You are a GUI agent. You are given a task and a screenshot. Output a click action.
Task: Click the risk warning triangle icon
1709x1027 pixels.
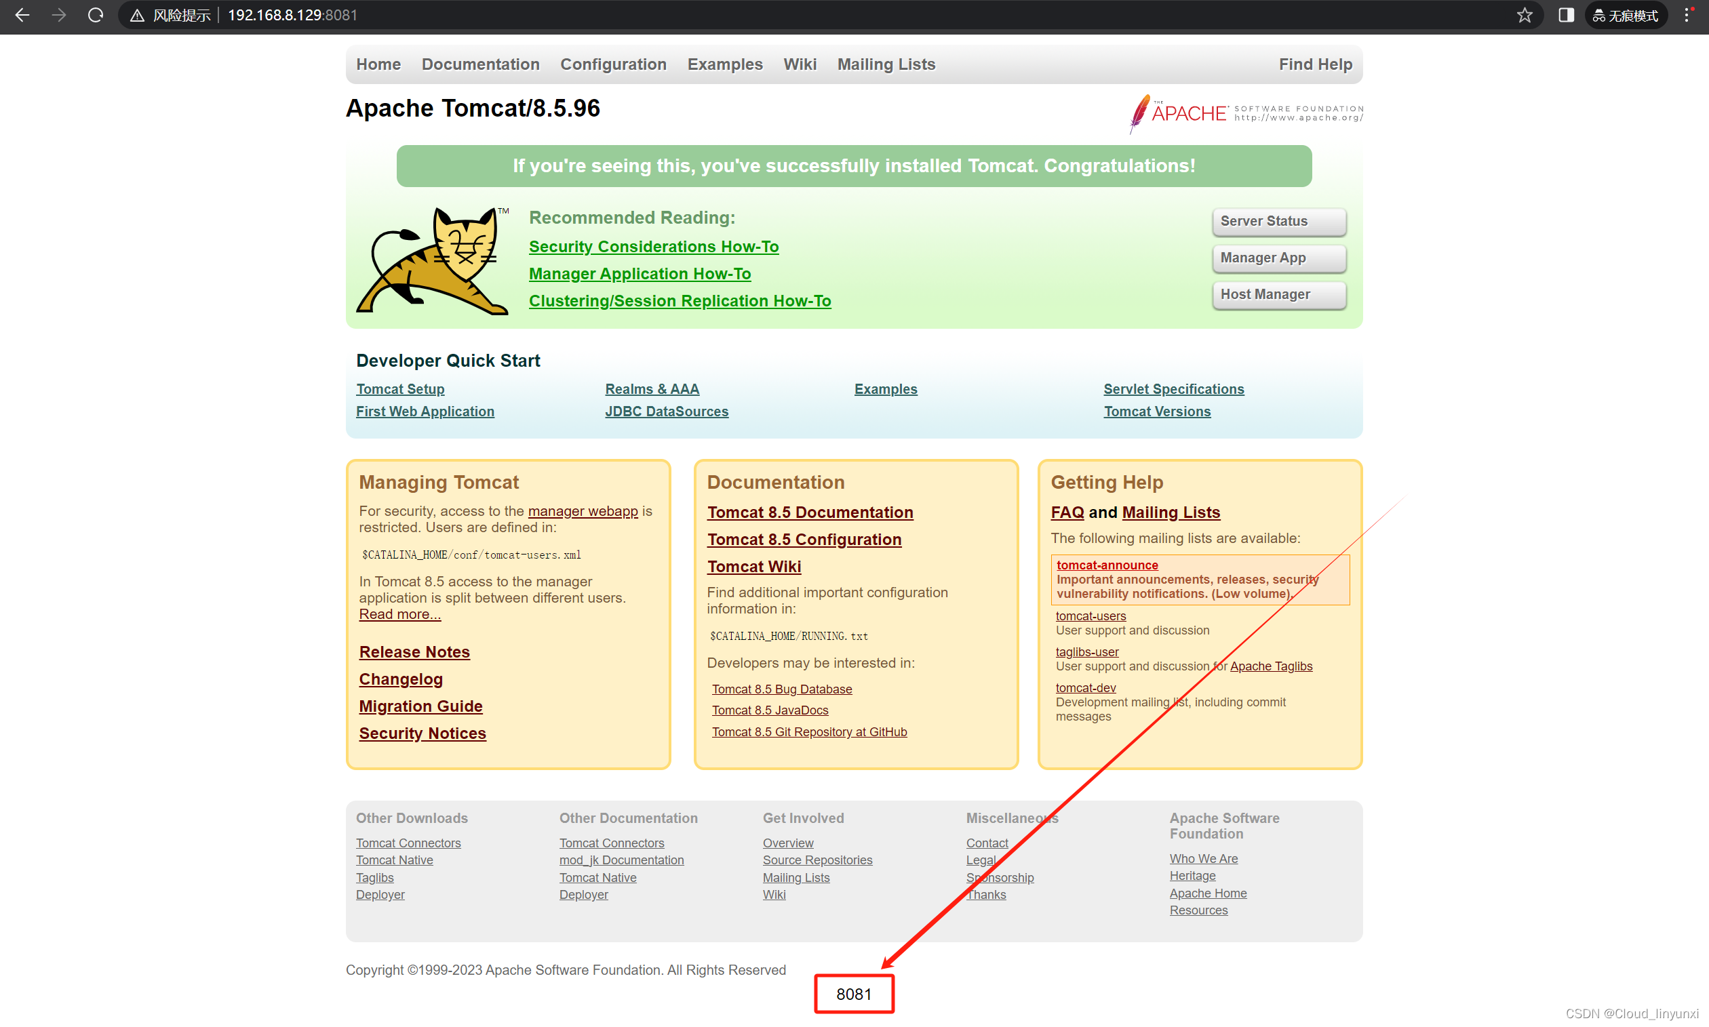137,16
